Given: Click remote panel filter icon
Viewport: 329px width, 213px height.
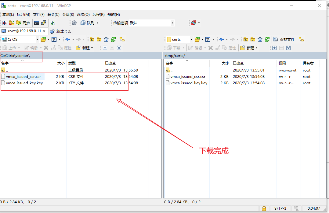Looking at the screenshot, I should coord(208,39).
